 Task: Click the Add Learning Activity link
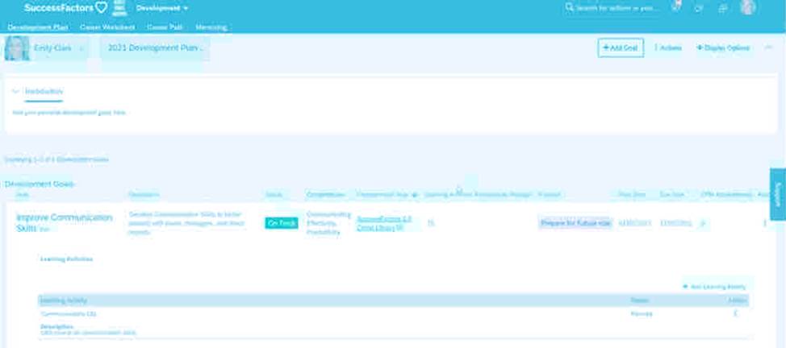[x=714, y=287]
